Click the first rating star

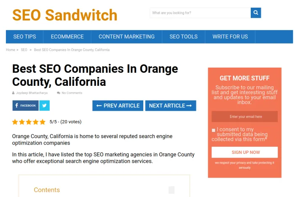(15, 122)
